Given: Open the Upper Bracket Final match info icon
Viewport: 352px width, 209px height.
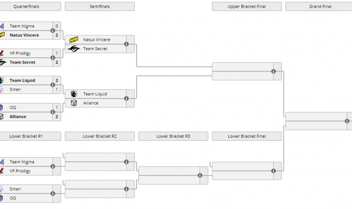Looking at the screenshot, I should [x=274, y=71].
